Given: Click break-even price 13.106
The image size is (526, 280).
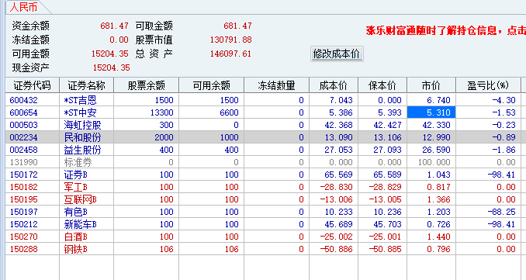Looking at the screenshot, I should pos(387,137).
